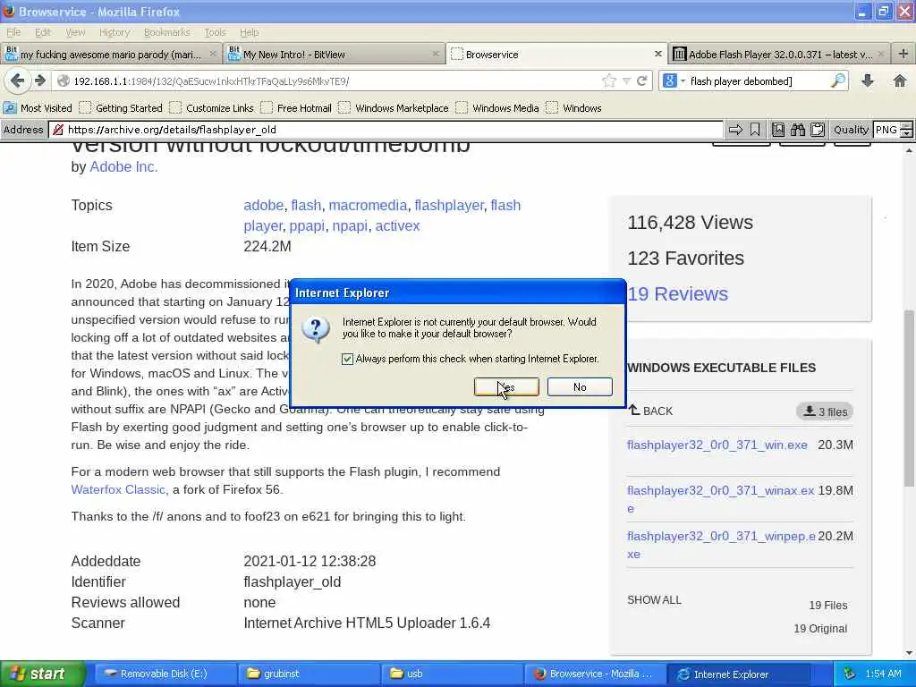Open the Customize Links bookmark

pyautogui.click(x=211, y=108)
